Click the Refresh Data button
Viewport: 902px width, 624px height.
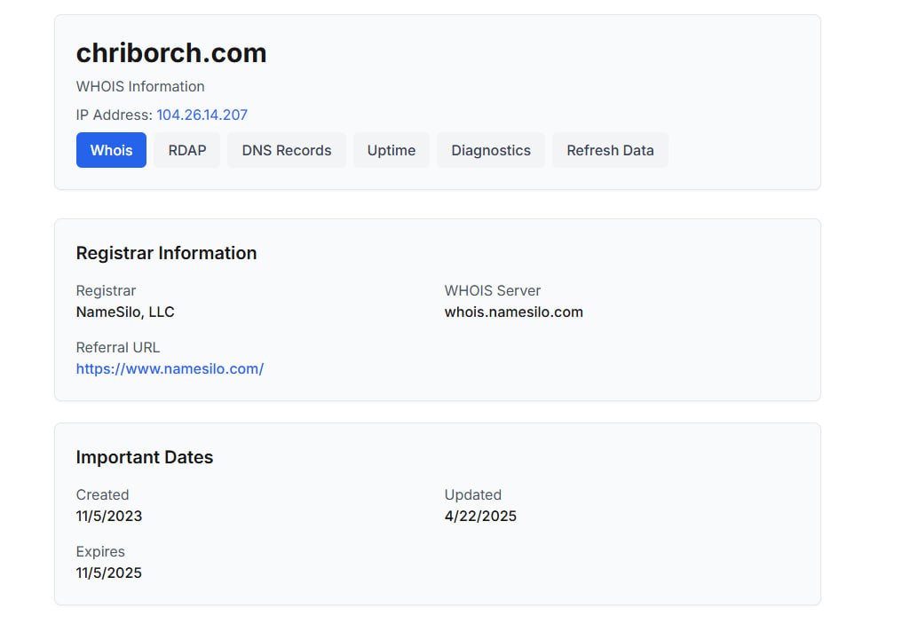pos(610,150)
